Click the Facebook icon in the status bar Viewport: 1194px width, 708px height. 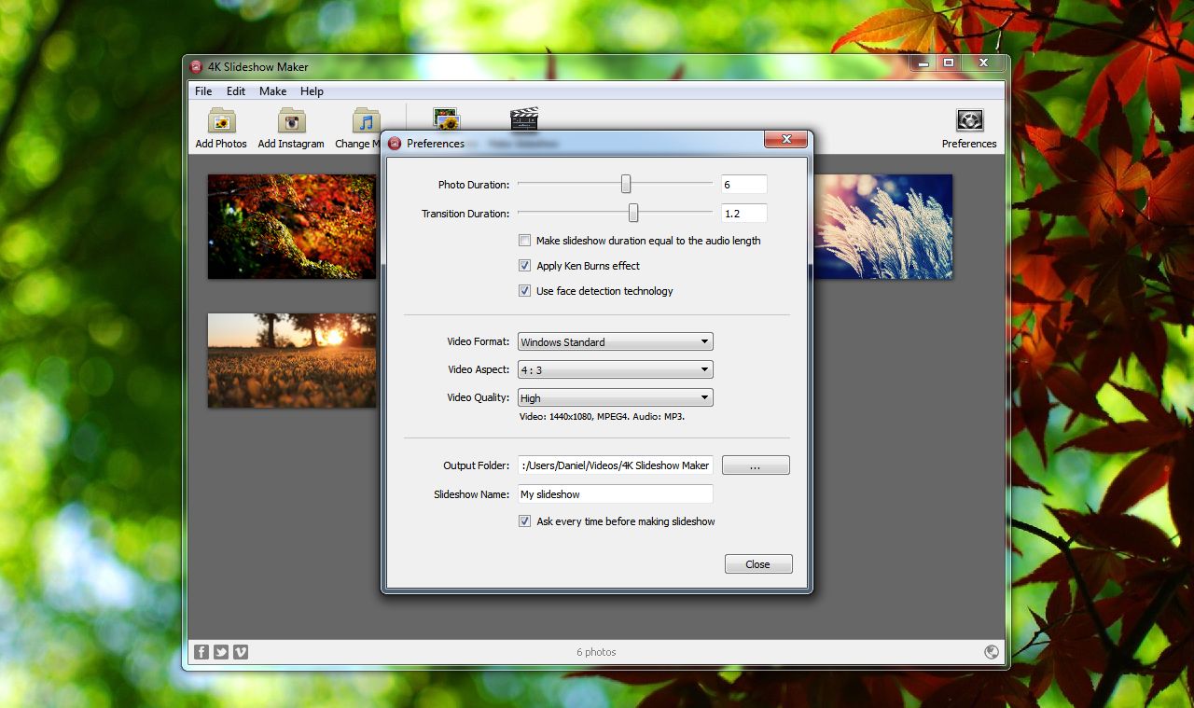(x=201, y=652)
